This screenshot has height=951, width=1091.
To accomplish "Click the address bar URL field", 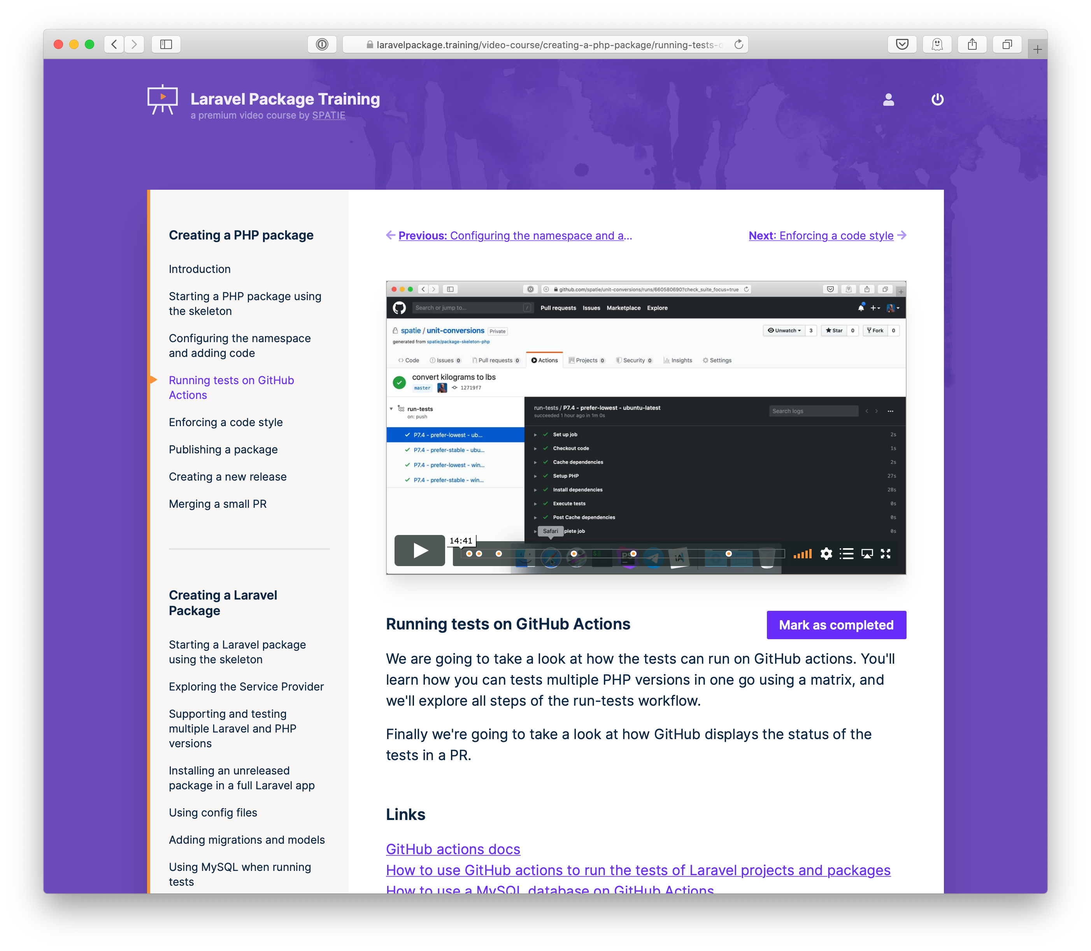I will click(x=545, y=45).
